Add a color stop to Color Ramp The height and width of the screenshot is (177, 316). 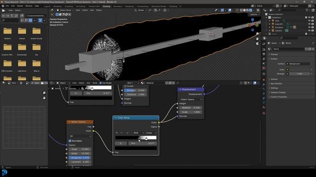coord(117,133)
